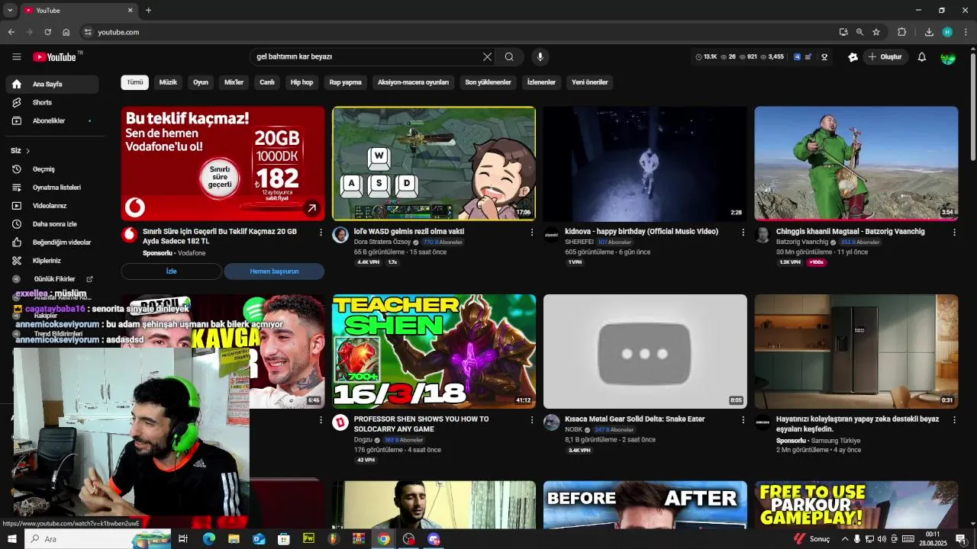Start voice search with microphone icon
Image resolution: width=977 pixels, height=549 pixels.
click(x=540, y=56)
